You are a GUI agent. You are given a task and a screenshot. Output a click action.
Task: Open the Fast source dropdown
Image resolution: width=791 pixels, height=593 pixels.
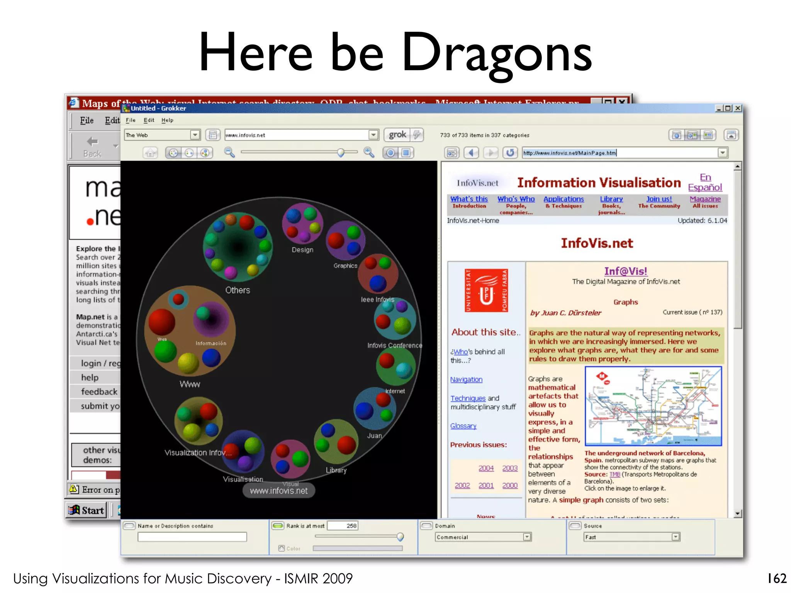[x=676, y=537]
